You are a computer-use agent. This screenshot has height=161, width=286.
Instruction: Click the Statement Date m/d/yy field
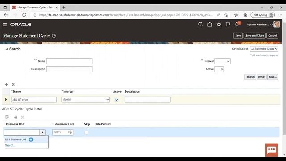(x=60, y=132)
